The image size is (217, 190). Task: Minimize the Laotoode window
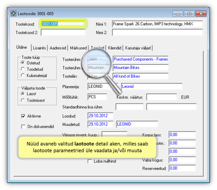tap(178, 14)
